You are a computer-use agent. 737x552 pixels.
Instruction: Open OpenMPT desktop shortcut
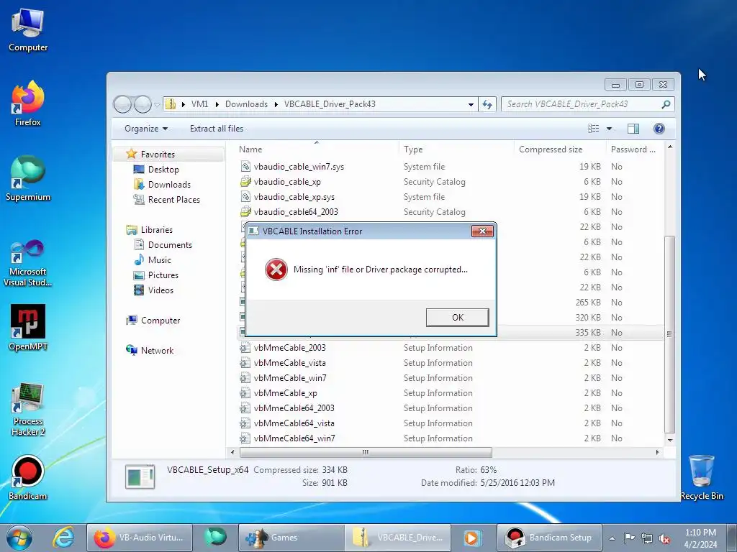click(x=28, y=328)
